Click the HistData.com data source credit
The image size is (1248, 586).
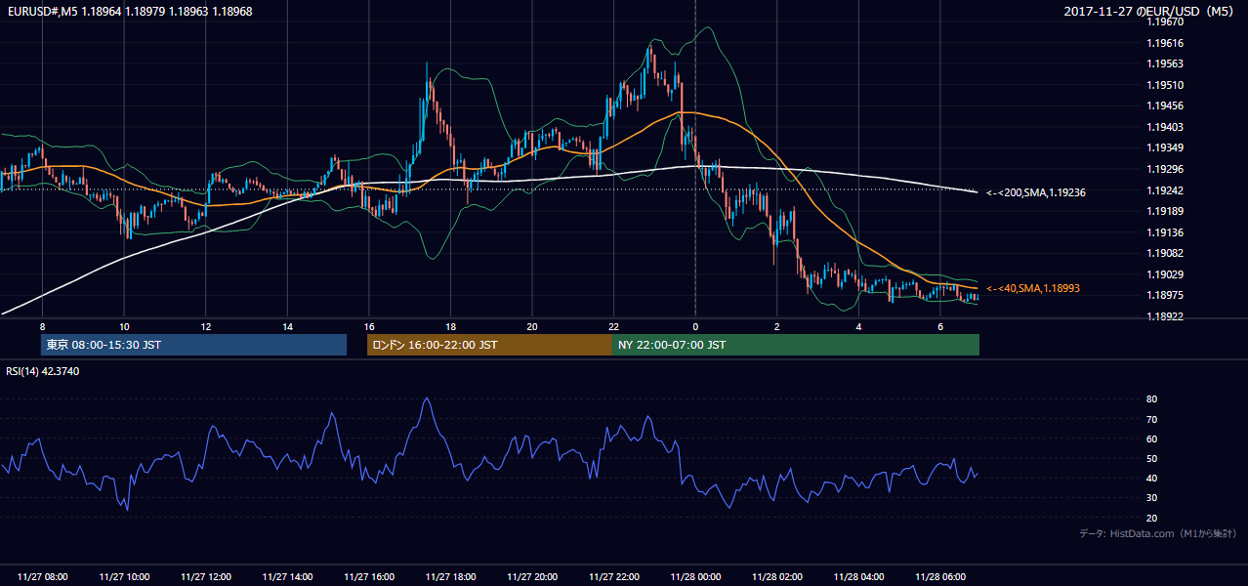pos(1158,533)
